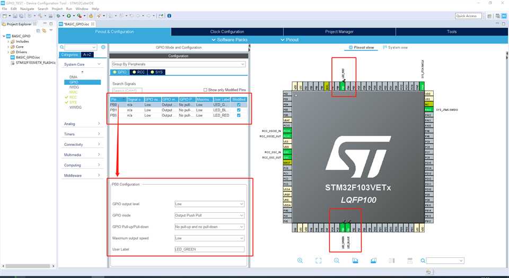
Task: Open the Window menu
Action: tap(82, 9)
